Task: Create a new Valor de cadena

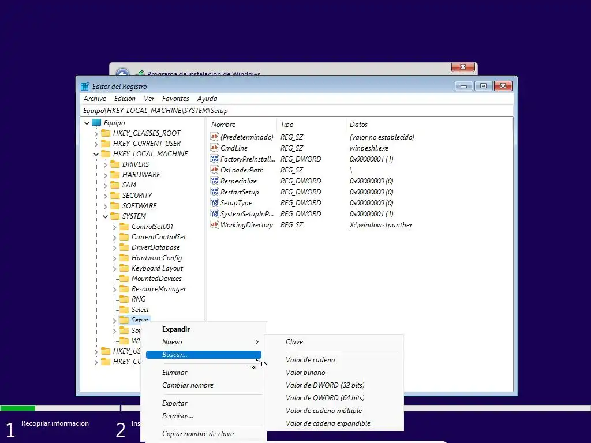Action: click(x=334, y=360)
